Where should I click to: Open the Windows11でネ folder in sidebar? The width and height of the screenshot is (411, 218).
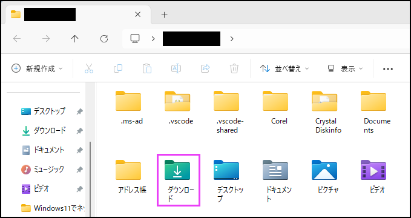point(53,208)
